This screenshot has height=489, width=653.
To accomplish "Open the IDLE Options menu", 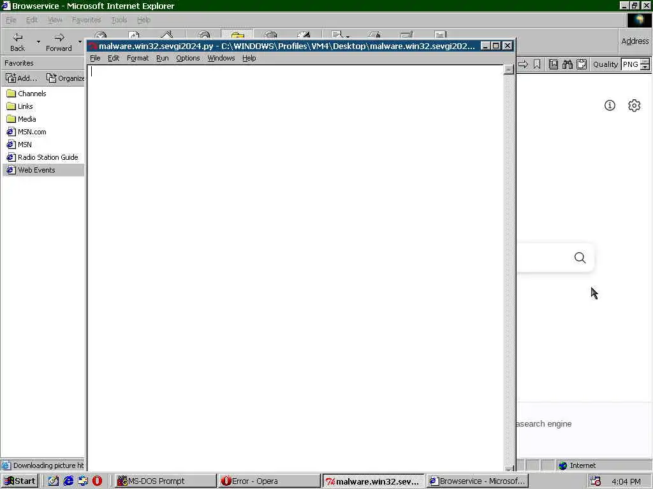I will point(188,58).
